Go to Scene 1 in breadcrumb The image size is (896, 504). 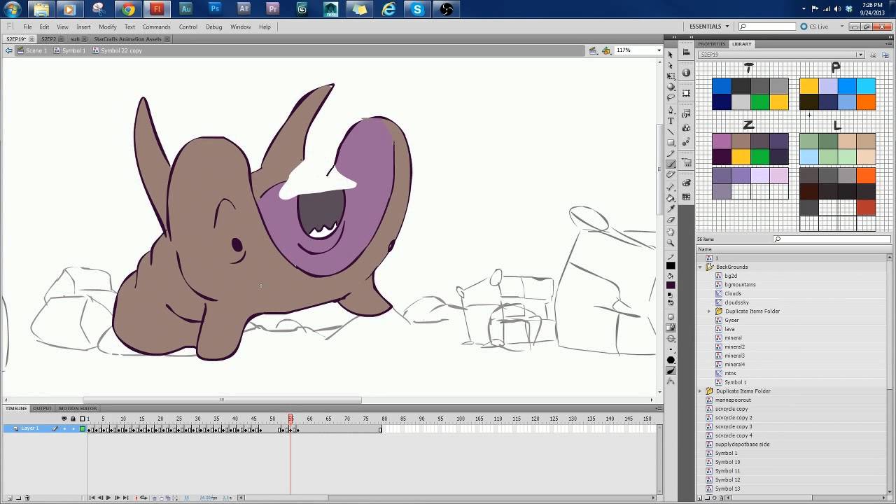(32, 50)
